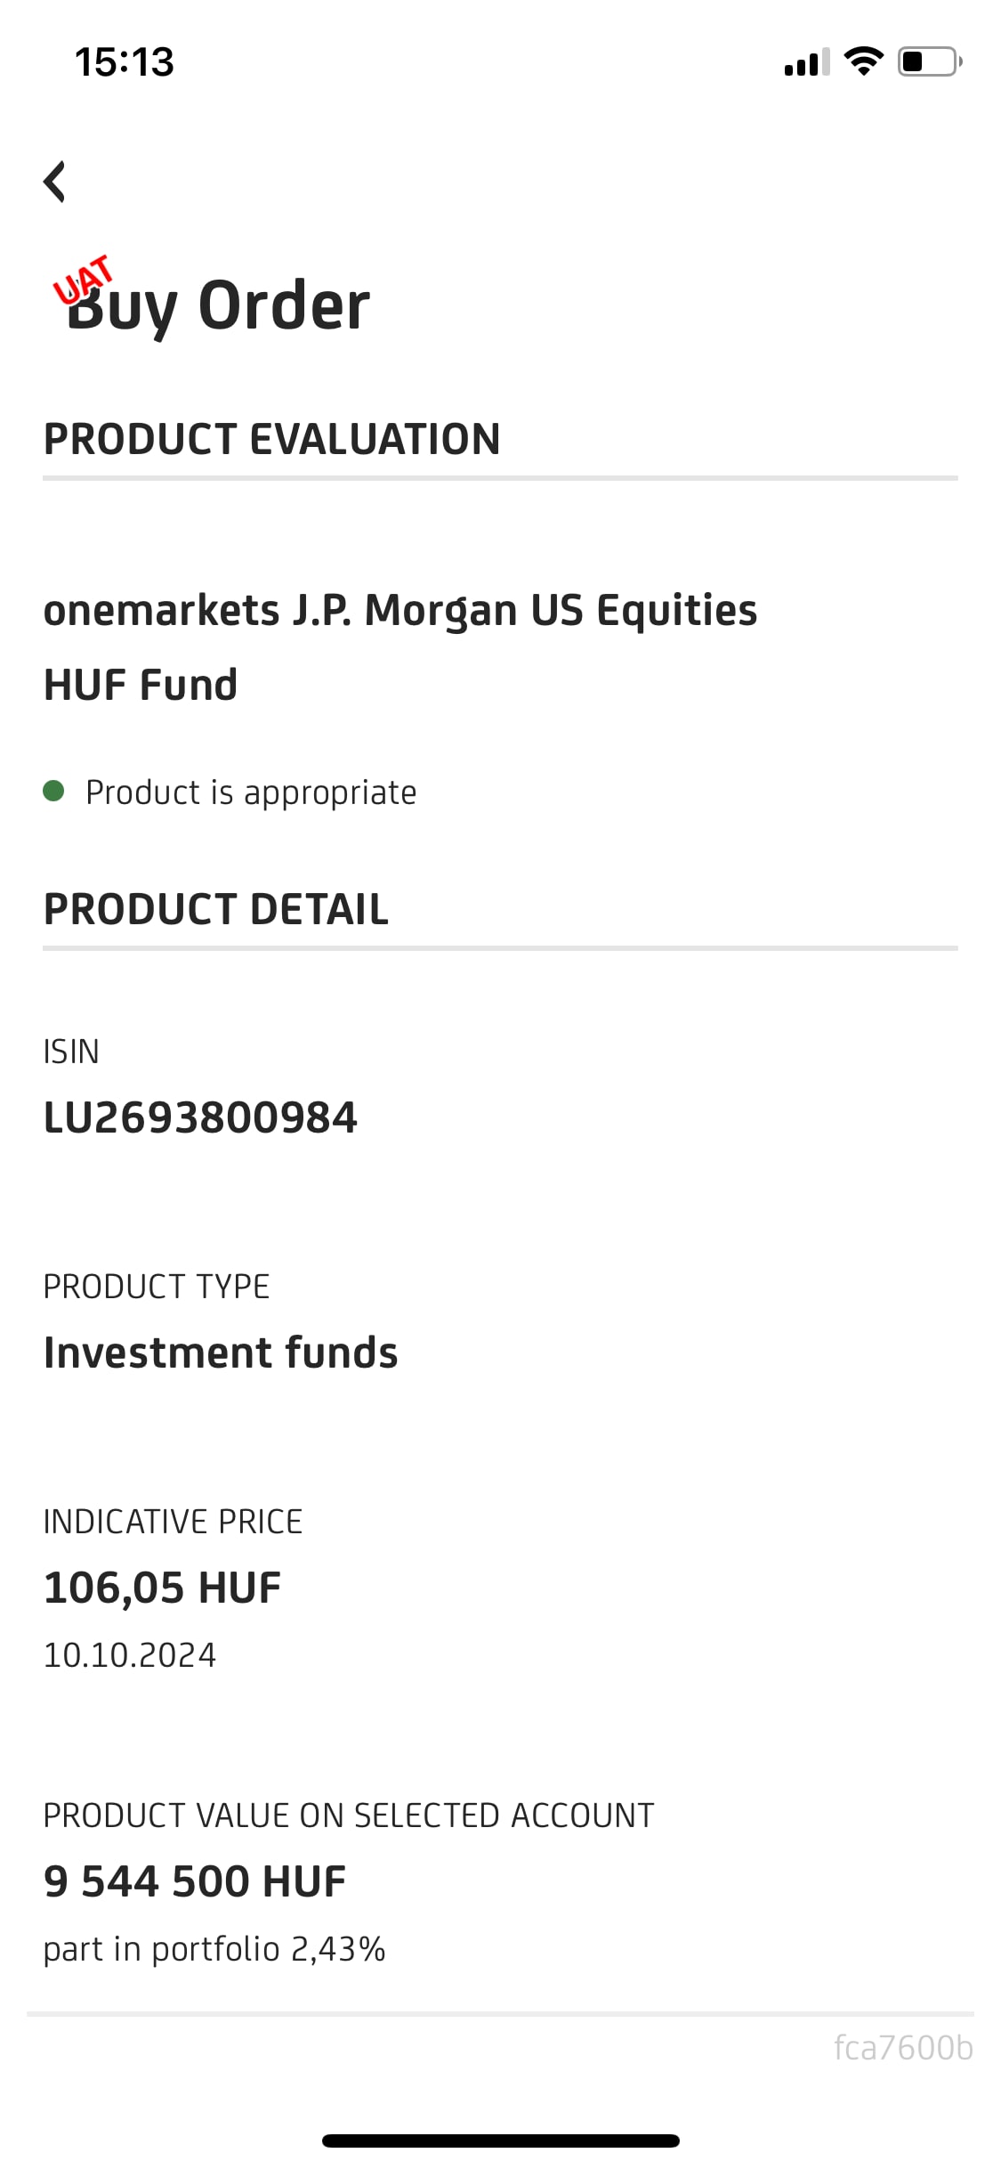Image resolution: width=1001 pixels, height=2169 pixels.
Task: Tap the green appropriateness status dot
Action: pyautogui.click(x=53, y=791)
